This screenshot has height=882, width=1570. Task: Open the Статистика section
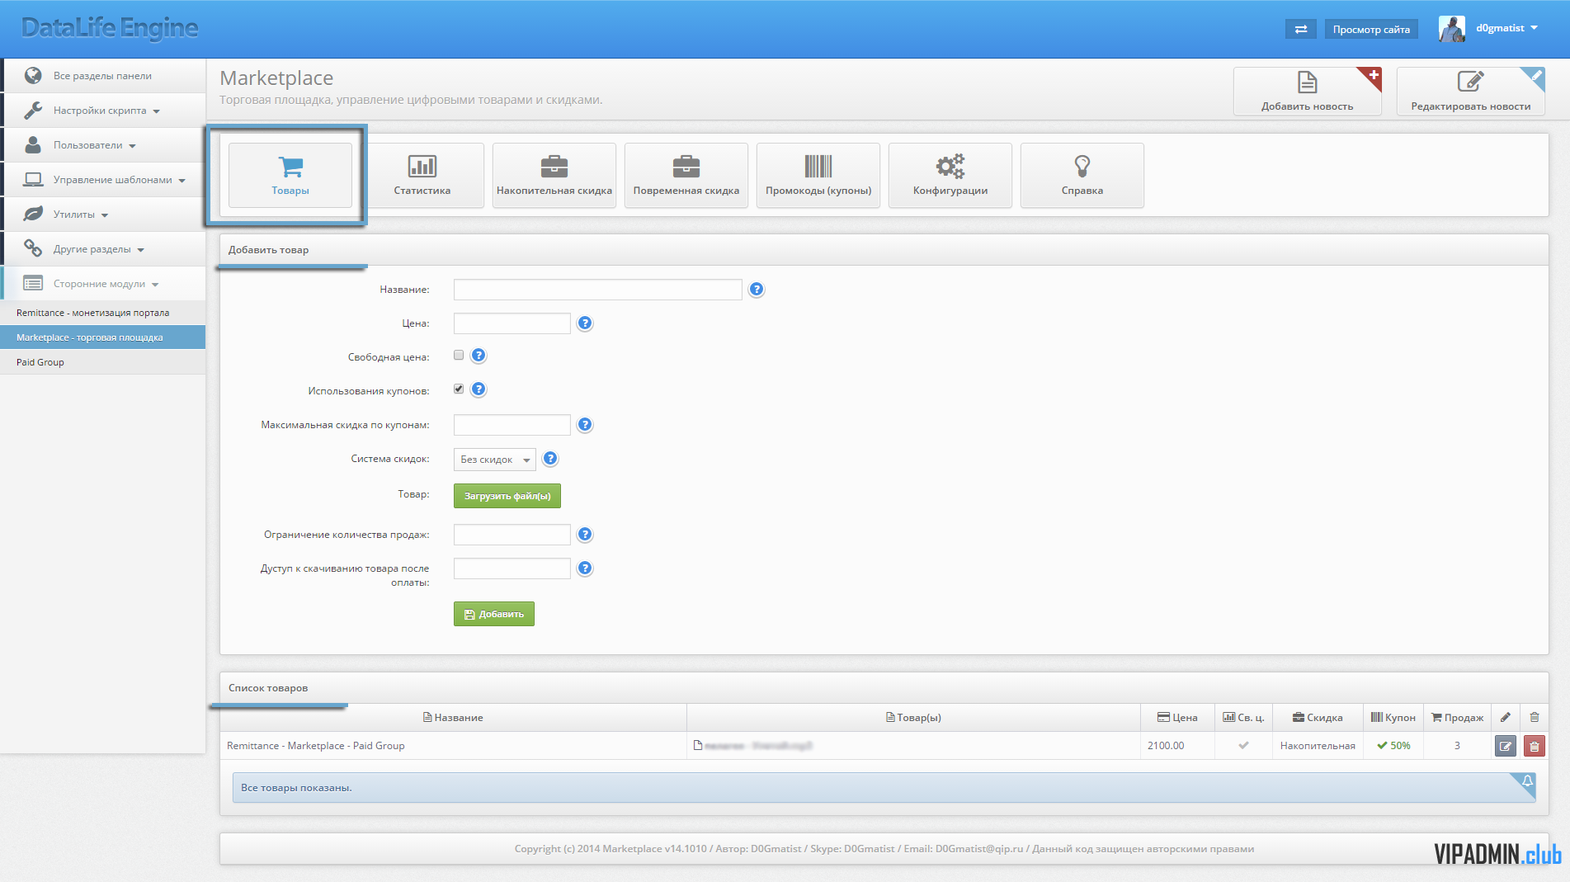pos(422,175)
